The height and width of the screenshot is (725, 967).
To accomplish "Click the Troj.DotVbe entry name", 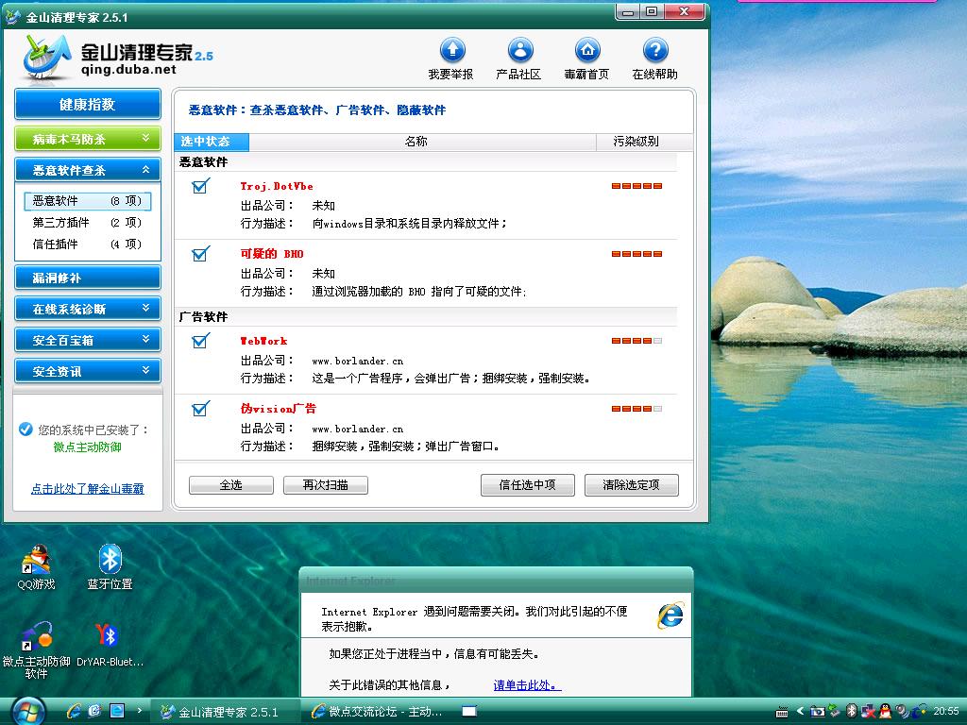I will pos(277,186).
